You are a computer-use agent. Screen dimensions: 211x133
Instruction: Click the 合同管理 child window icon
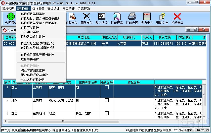coord(5,30)
